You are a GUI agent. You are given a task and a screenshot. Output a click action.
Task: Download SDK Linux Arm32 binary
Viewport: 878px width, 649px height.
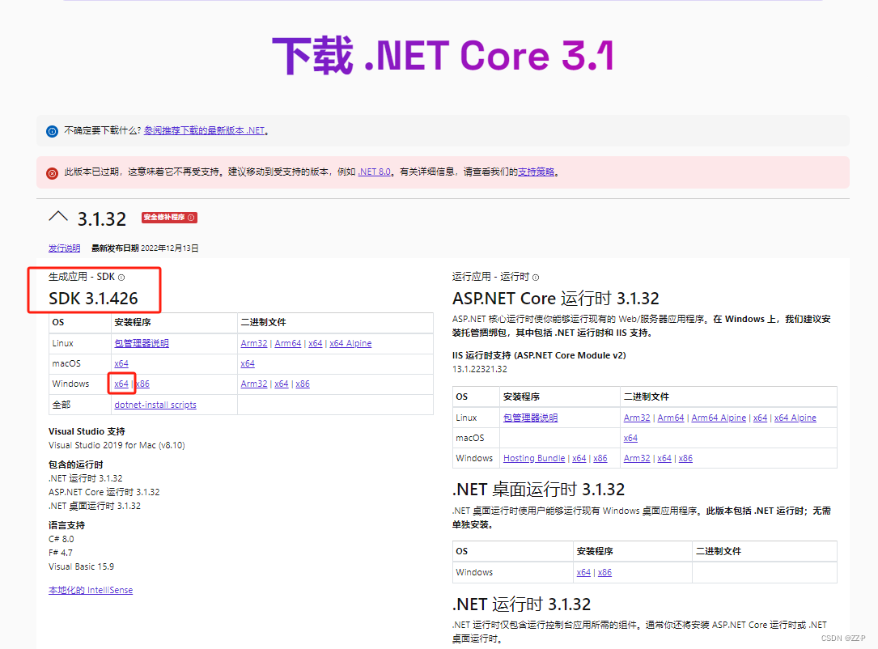tap(253, 343)
